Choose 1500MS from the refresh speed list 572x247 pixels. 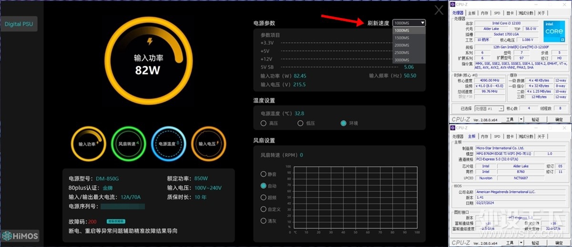[409, 38]
